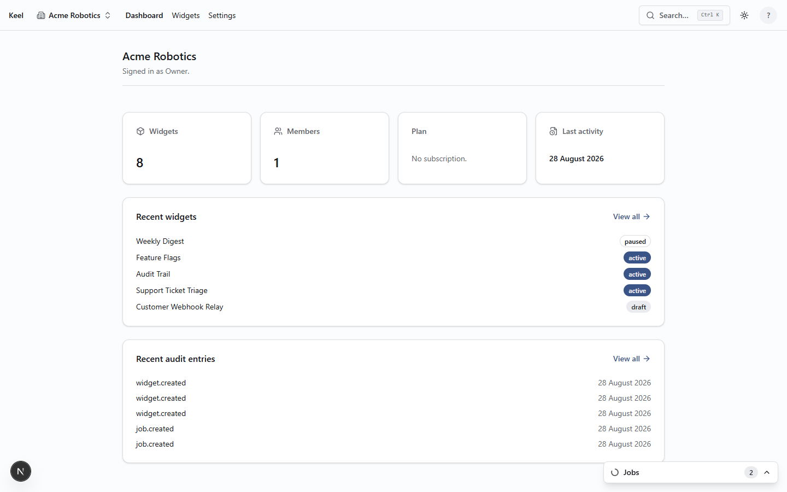Click View all for Recent audit entries
The height and width of the screenshot is (492, 787).
(632, 359)
